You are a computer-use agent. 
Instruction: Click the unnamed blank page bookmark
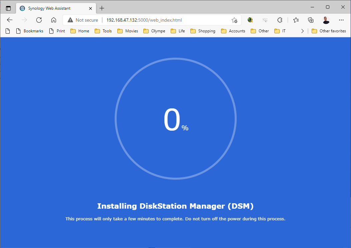pyautogui.click(x=8, y=31)
